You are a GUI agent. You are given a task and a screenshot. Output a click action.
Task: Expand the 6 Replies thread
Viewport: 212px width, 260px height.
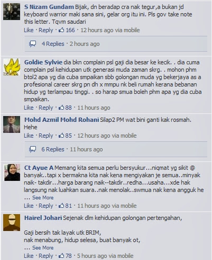[x=53, y=149]
